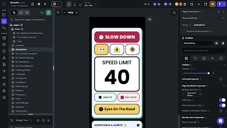Select the tablet device preview icon
This screenshot has height=128, width=227.
coord(74,4)
